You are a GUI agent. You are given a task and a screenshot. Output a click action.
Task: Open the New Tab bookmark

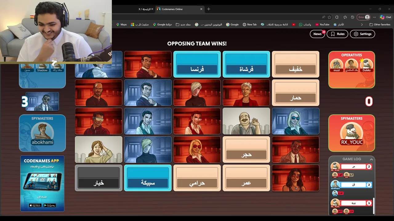tap(249, 25)
